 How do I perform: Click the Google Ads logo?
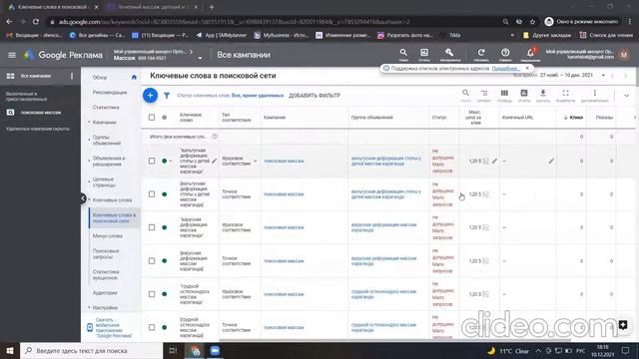(28, 55)
